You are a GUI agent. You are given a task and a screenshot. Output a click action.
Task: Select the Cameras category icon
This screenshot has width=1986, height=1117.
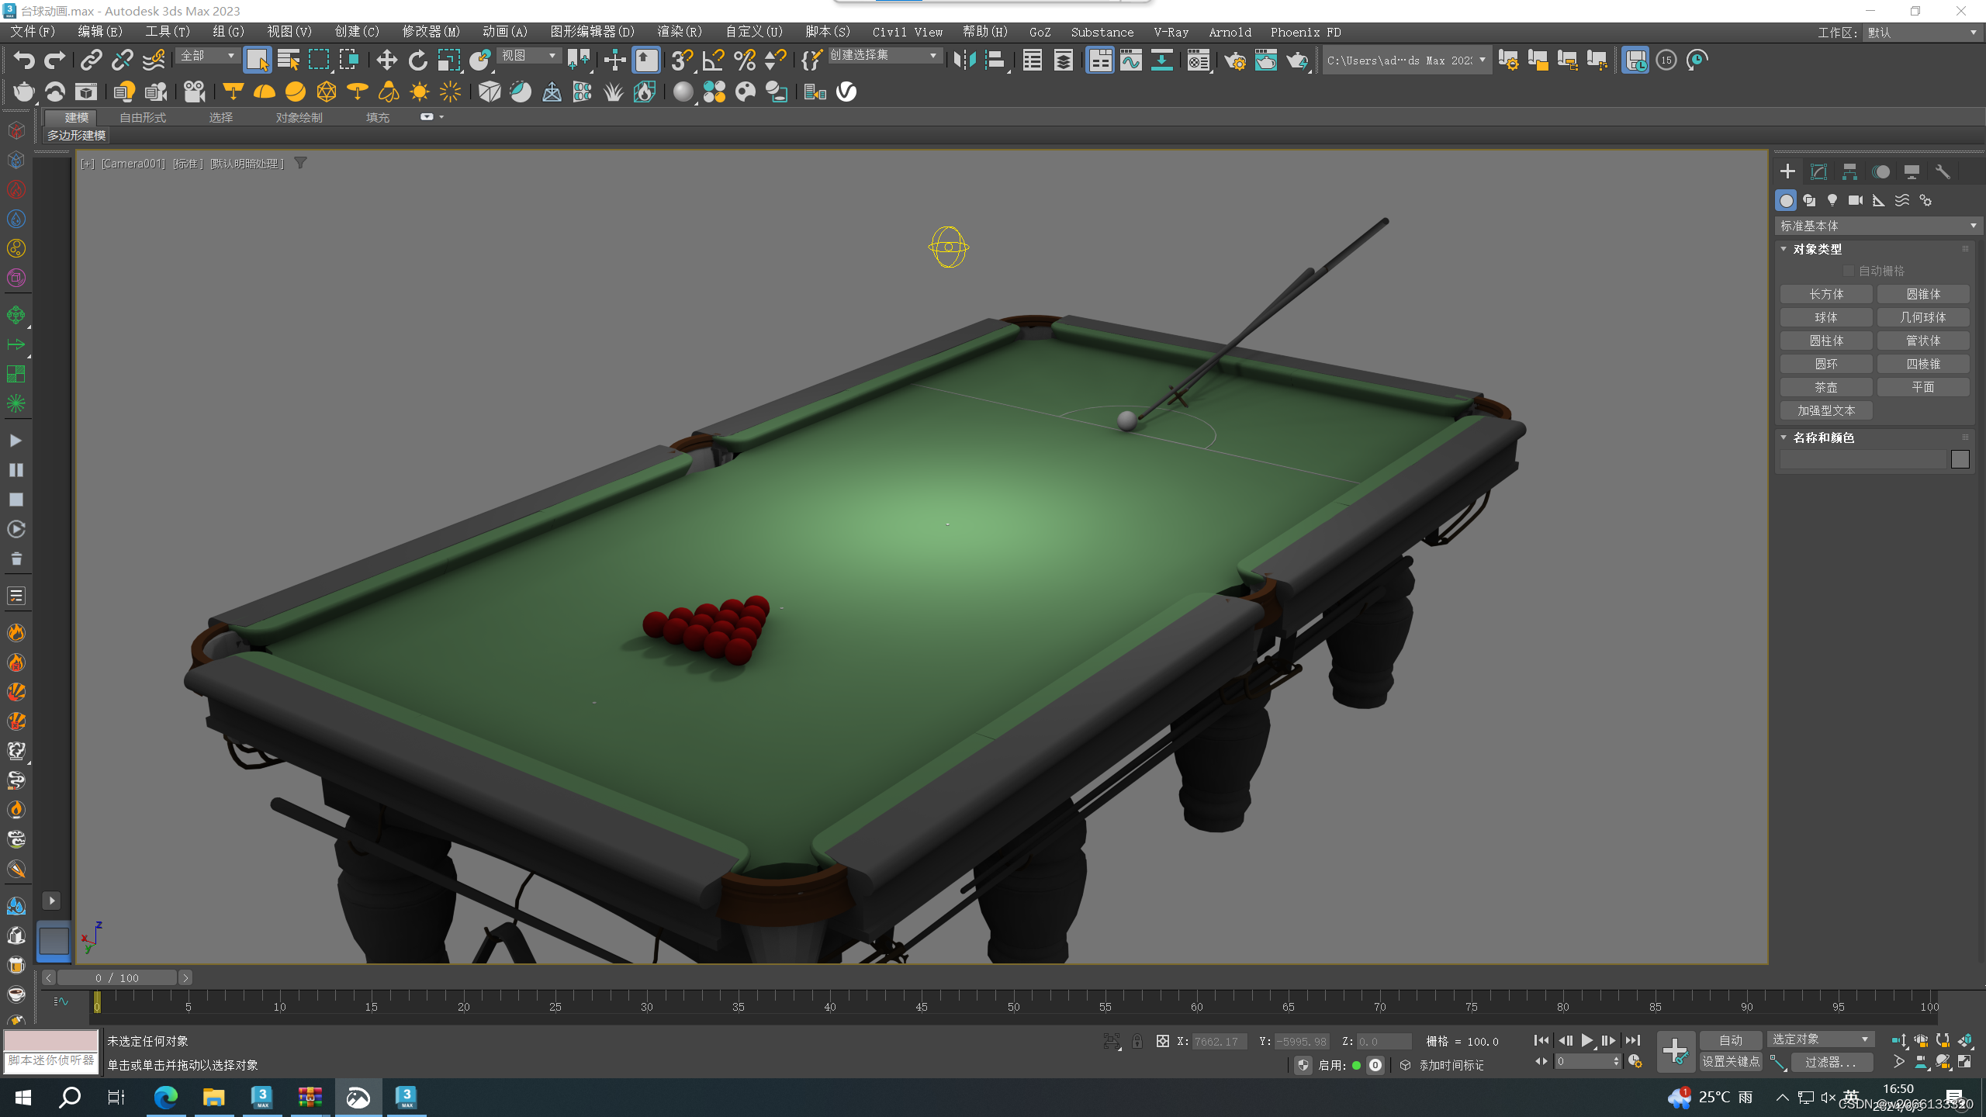coord(1855,200)
